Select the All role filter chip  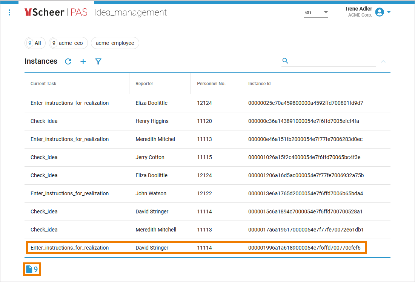[x=35, y=43]
